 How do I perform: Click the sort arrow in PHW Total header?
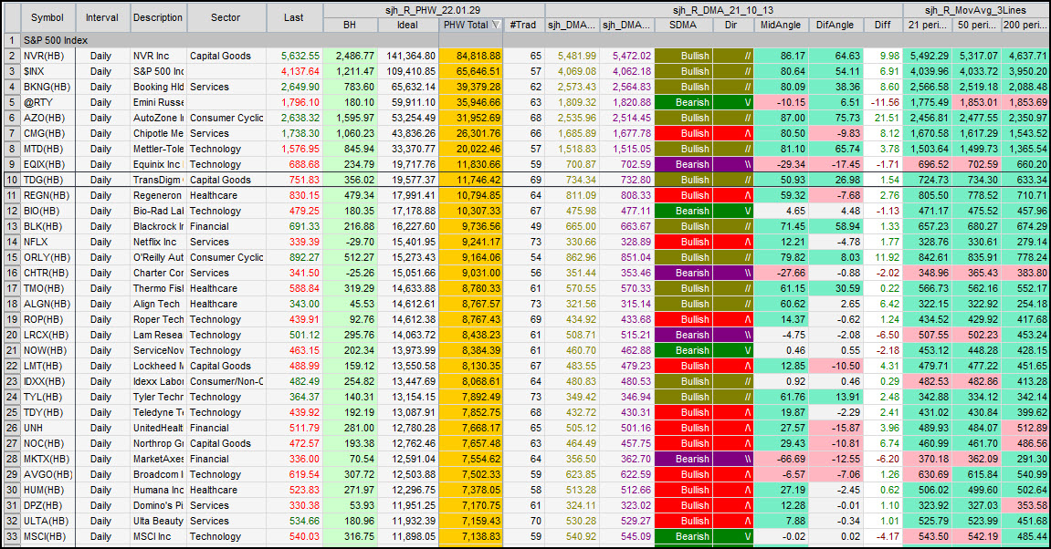[496, 25]
